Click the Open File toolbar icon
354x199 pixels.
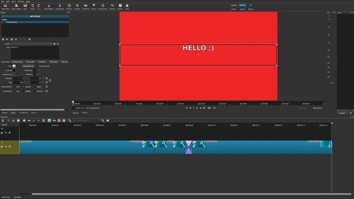point(6,7)
